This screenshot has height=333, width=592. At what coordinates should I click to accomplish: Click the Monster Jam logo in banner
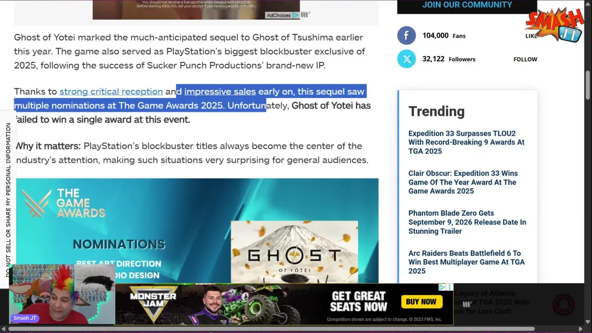click(153, 304)
